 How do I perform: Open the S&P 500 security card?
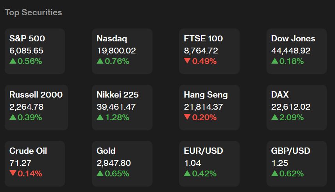(x=35, y=52)
